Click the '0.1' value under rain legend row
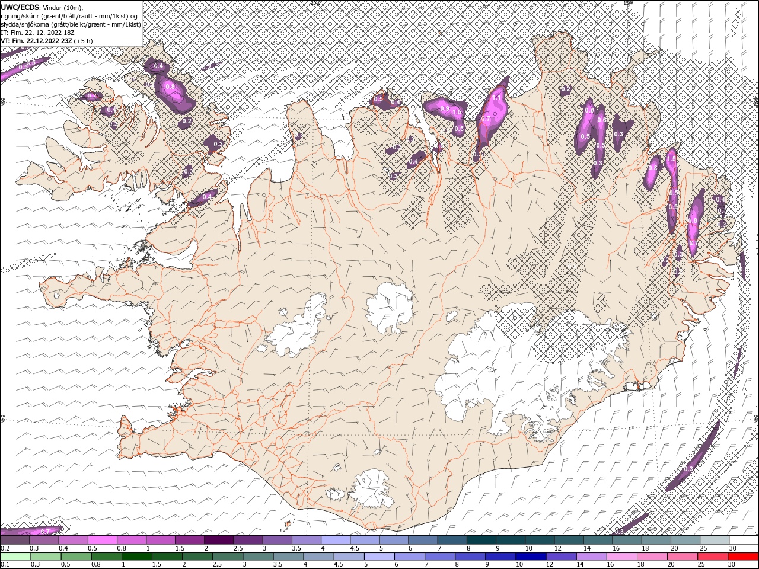 coord(4,565)
